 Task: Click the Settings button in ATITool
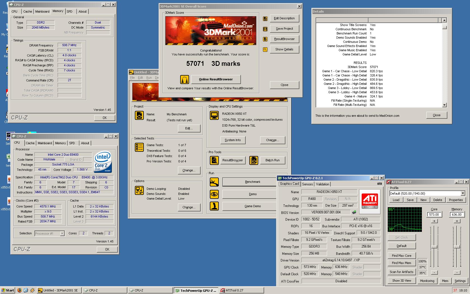(x=460, y=281)
